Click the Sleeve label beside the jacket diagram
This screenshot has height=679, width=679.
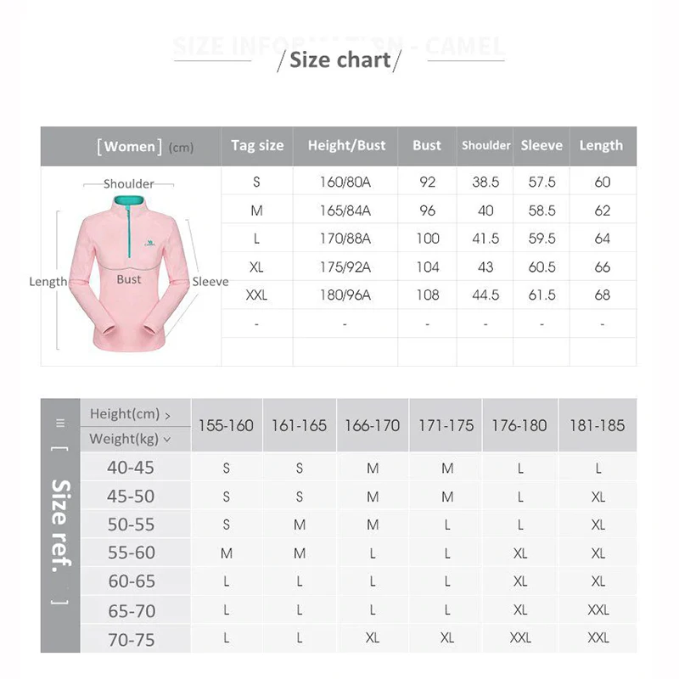pyautogui.click(x=210, y=282)
